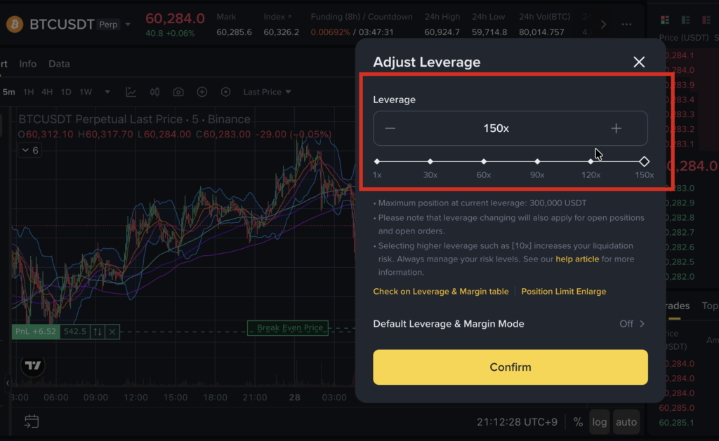This screenshot has width=719, height=441.
Task: Toggle the auto scale button
Action: coord(626,422)
